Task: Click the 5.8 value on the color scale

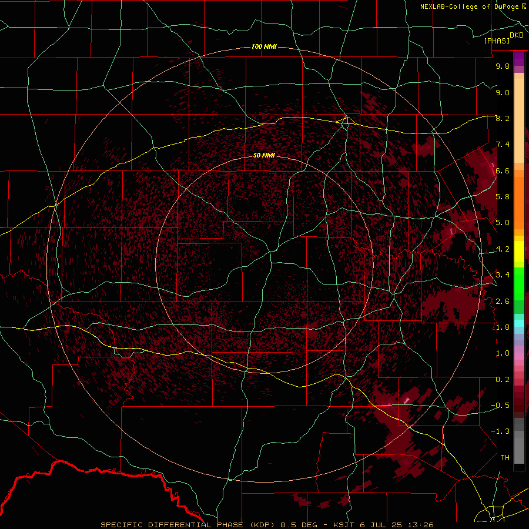Action: point(503,197)
